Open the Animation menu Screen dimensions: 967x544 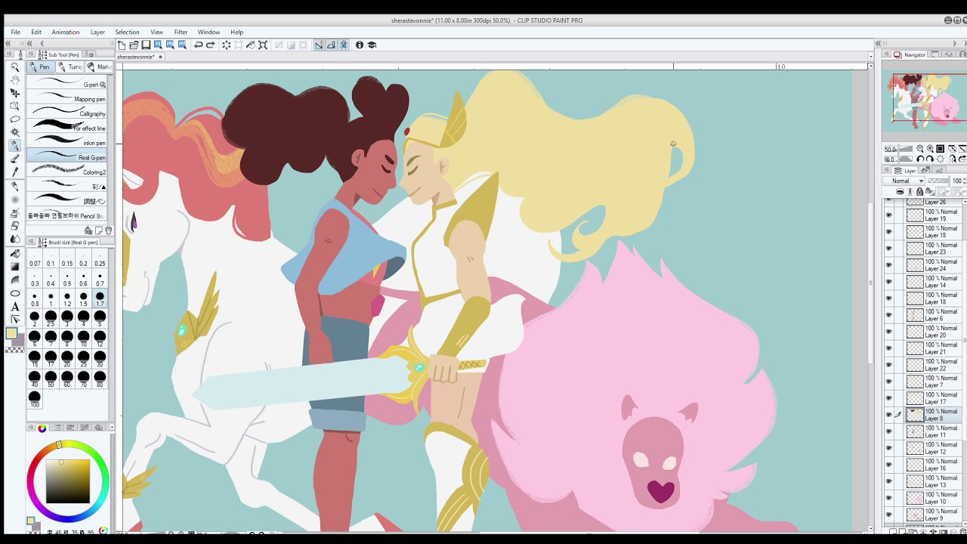(x=66, y=32)
